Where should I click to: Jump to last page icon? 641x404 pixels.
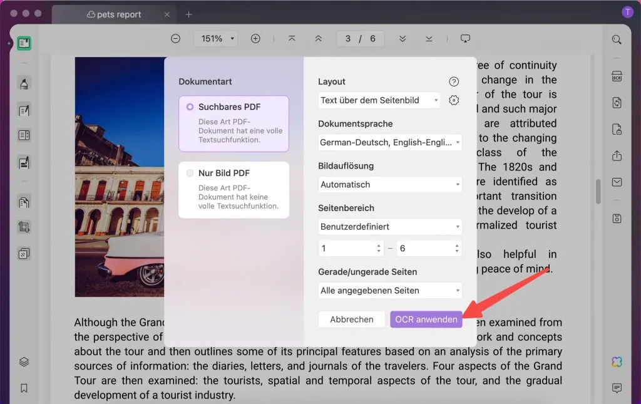coord(429,38)
